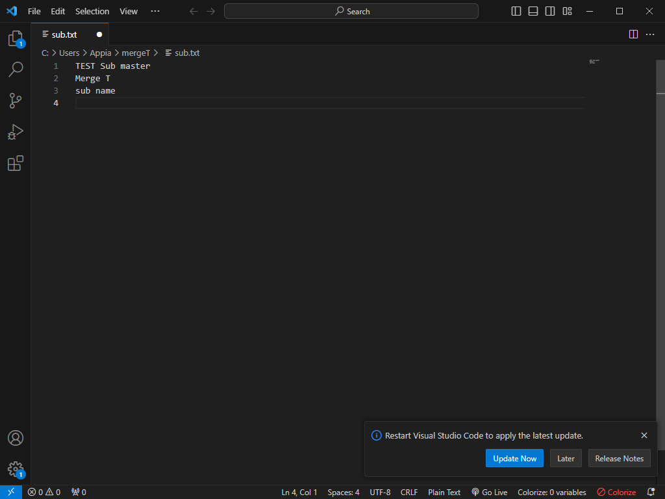Minimize the VS Code window

coord(590,12)
